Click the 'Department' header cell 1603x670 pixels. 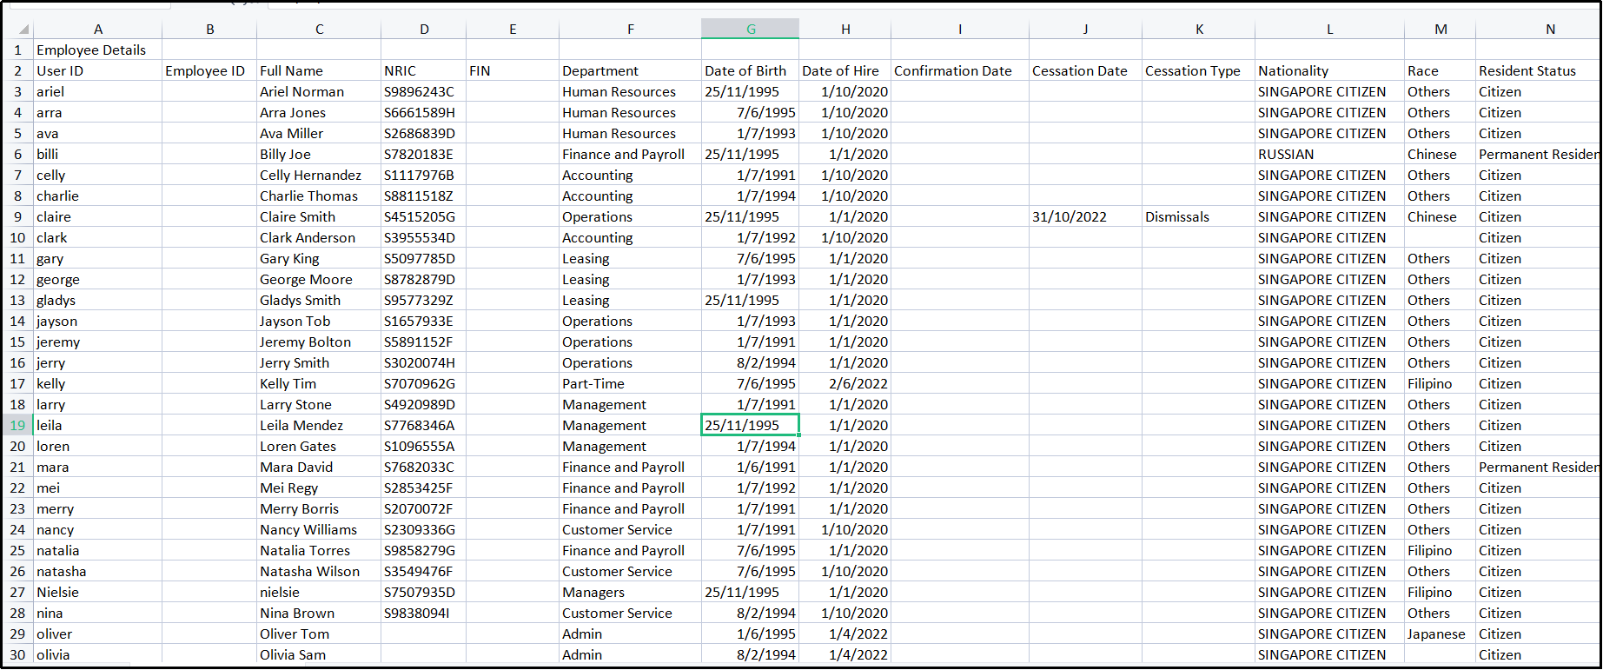click(631, 70)
